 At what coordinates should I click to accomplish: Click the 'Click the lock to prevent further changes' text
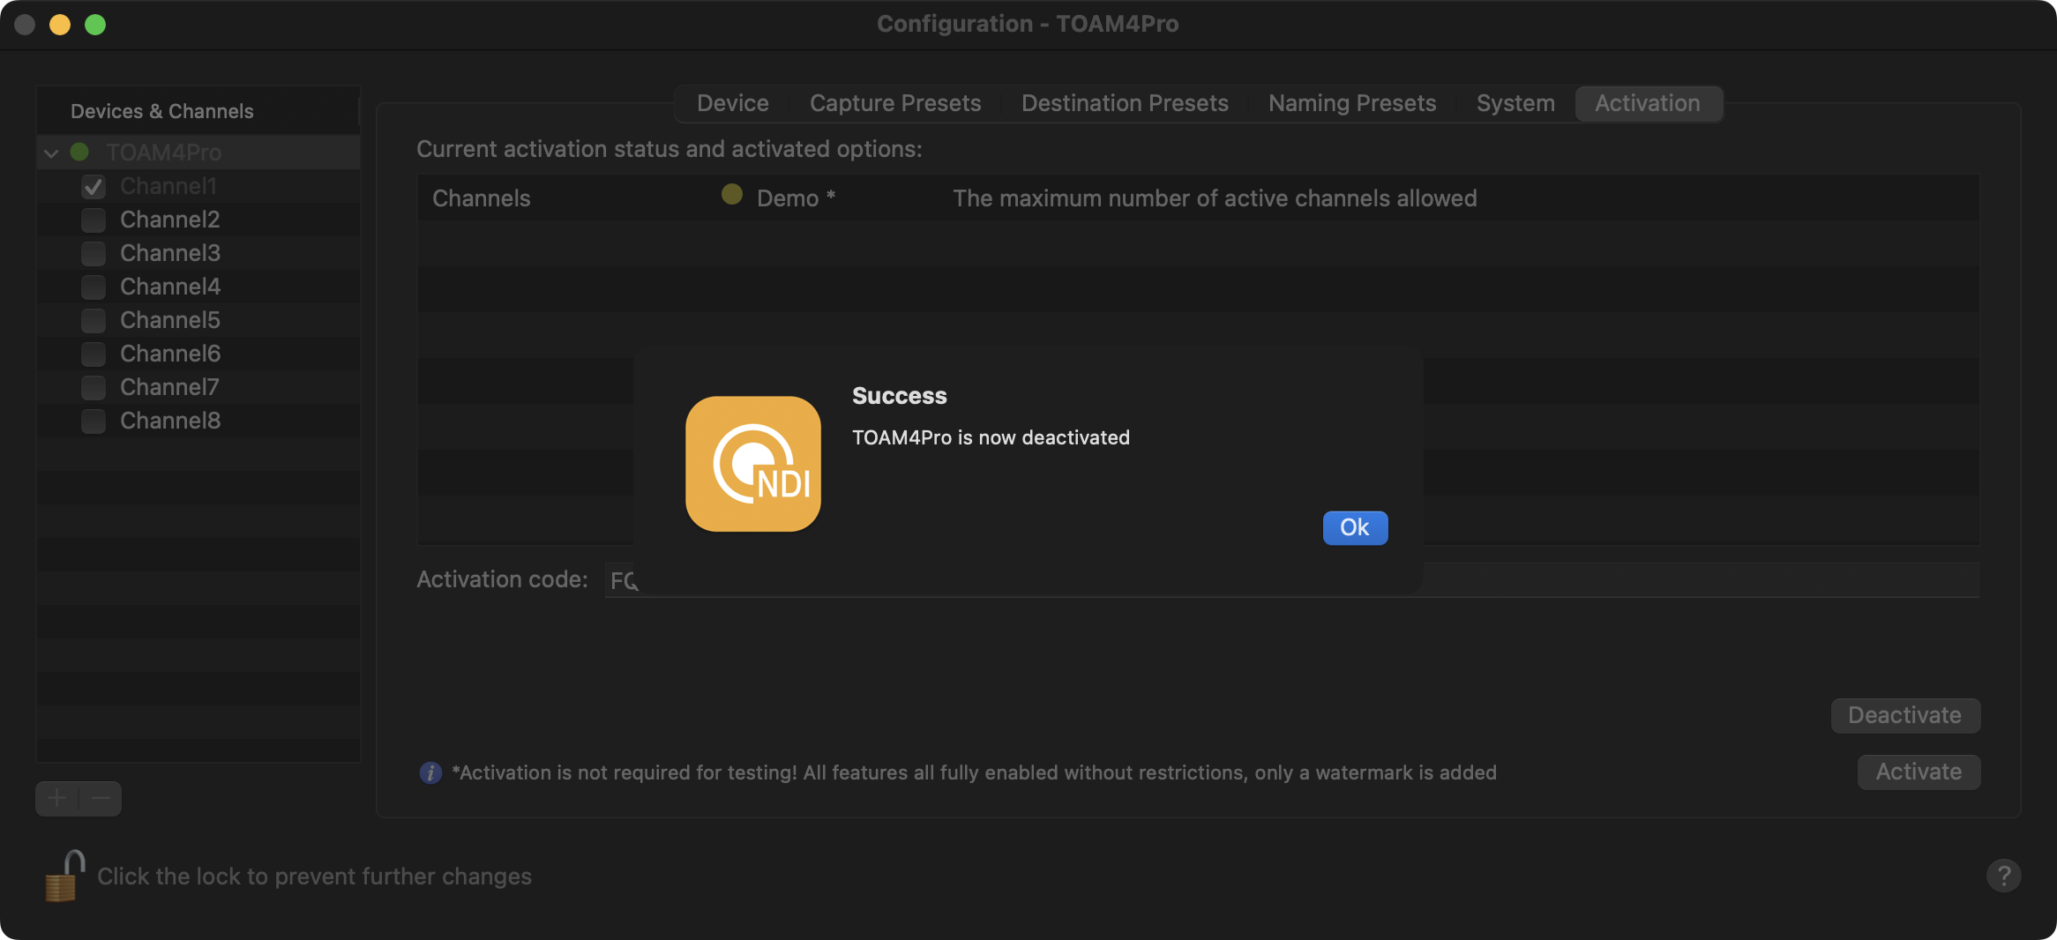pyautogui.click(x=314, y=877)
